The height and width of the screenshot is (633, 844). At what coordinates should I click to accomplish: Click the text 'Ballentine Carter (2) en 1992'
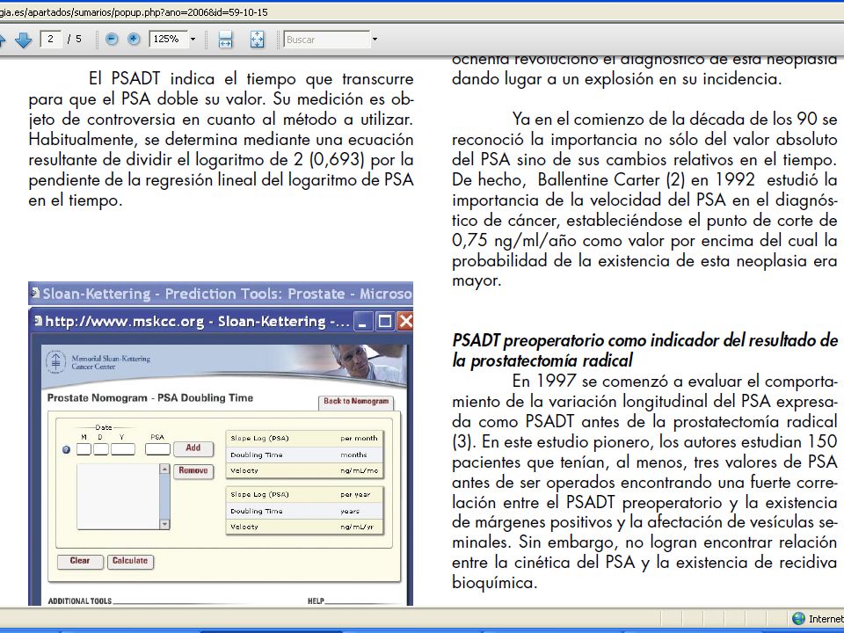[x=646, y=179]
